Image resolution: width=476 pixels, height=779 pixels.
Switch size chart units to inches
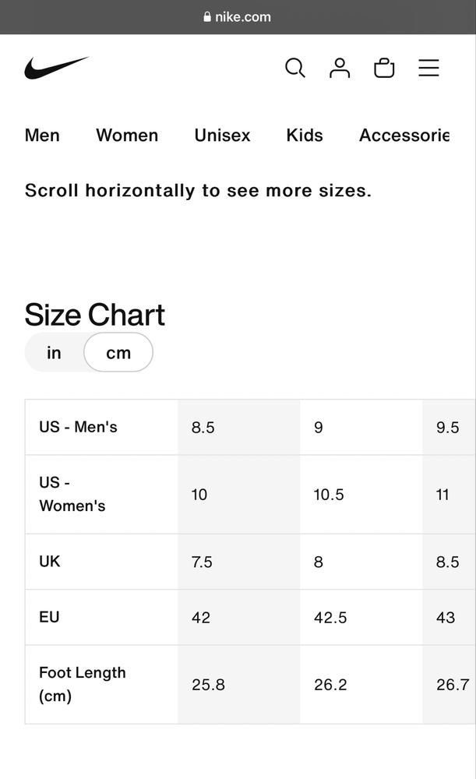(x=54, y=353)
